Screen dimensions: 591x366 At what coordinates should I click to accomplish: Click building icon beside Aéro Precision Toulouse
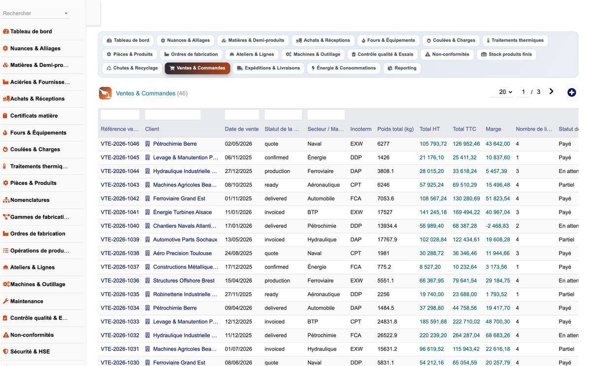(148, 253)
